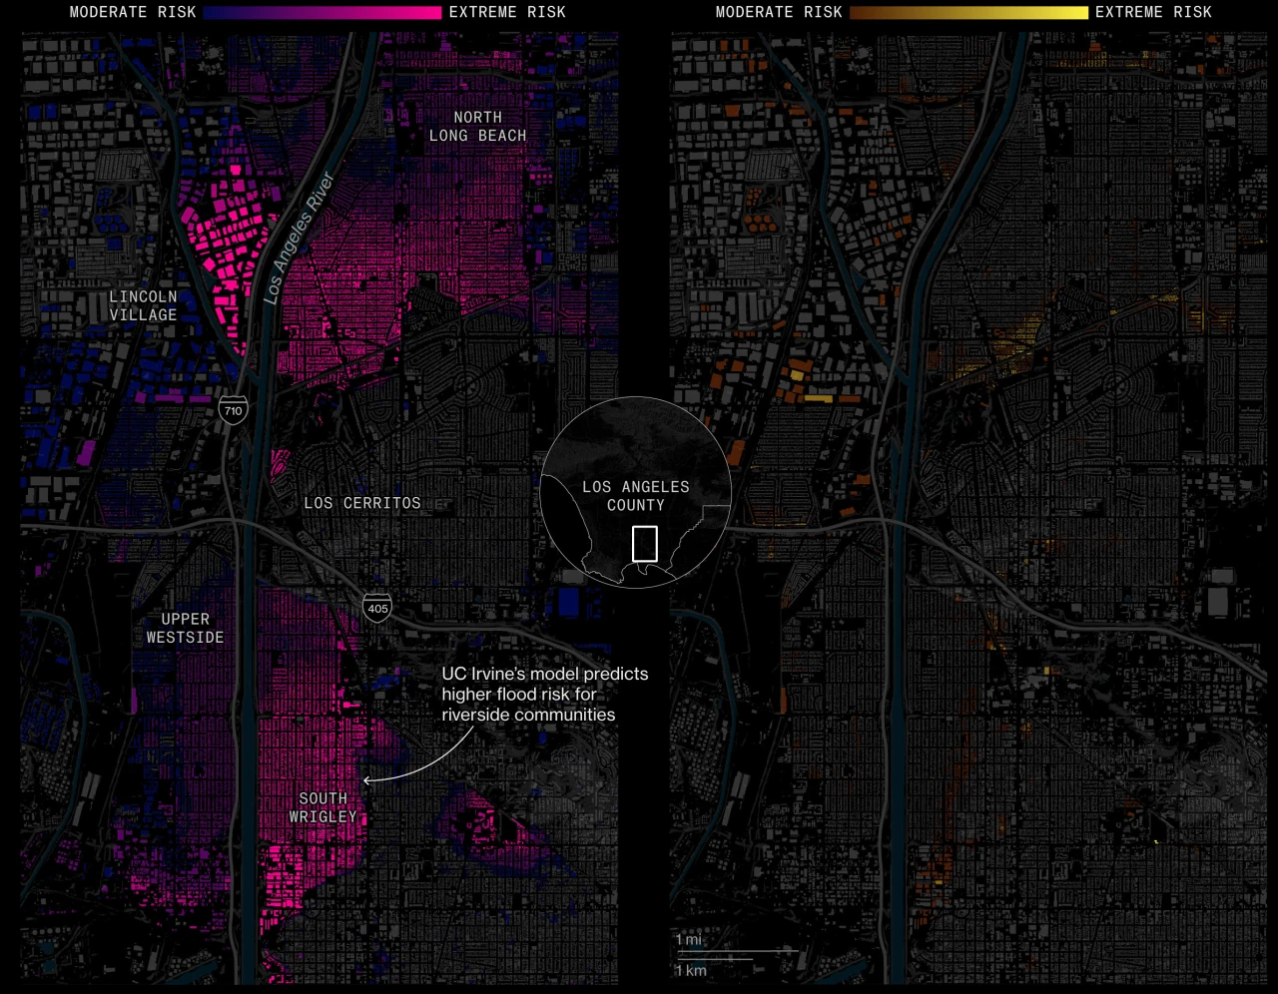This screenshot has height=994, width=1278.
Task: Click the 1 mi scale bar label
Action: click(688, 939)
